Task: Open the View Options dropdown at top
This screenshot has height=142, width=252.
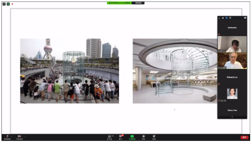Action: pyautogui.click(x=138, y=3)
